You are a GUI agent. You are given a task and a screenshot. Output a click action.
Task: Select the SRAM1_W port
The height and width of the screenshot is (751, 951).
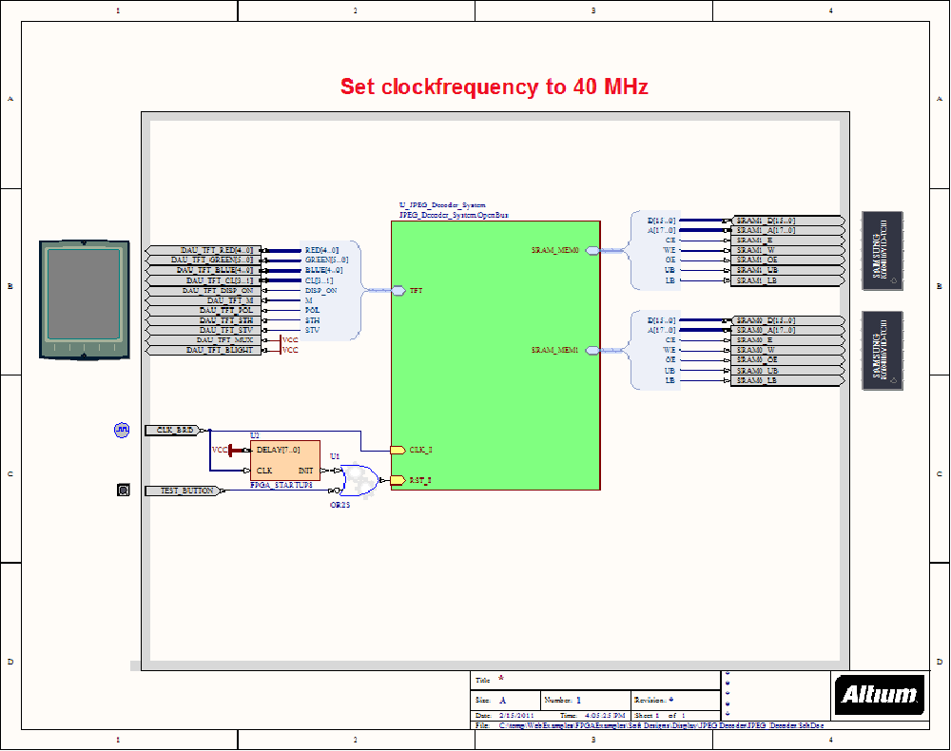[787, 250]
